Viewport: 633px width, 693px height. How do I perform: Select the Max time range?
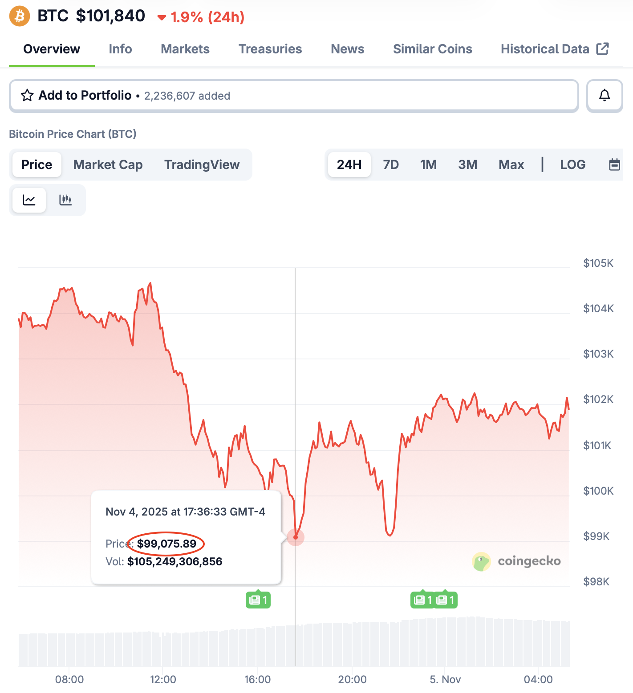[511, 165]
